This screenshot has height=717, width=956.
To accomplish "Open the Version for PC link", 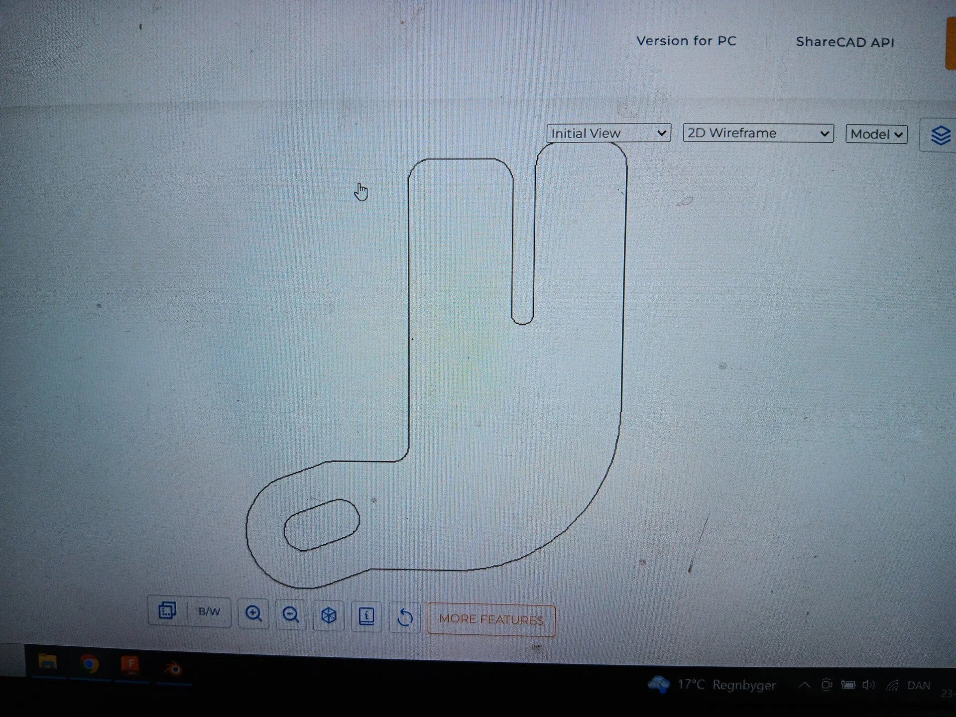I will pyautogui.click(x=686, y=41).
